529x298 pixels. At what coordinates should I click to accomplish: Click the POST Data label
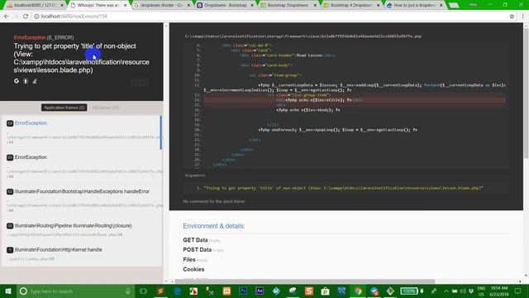pos(197,250)
